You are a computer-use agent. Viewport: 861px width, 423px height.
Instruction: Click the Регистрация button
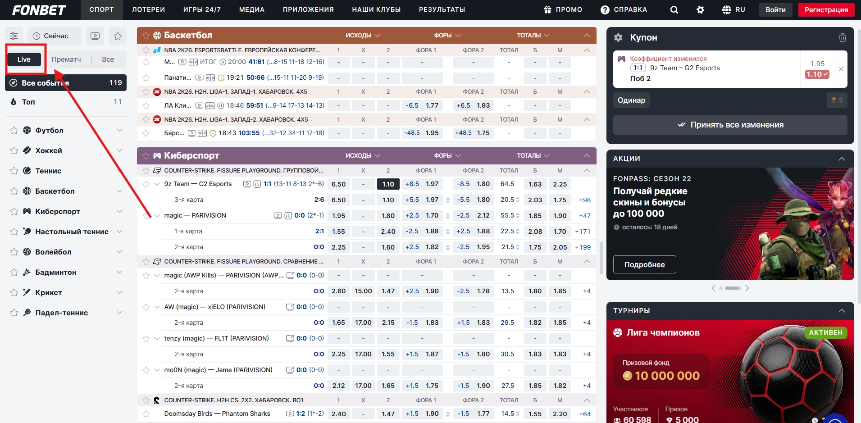[x=826, y=10]
